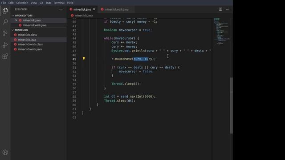Open the View menu

coord(34,3)
